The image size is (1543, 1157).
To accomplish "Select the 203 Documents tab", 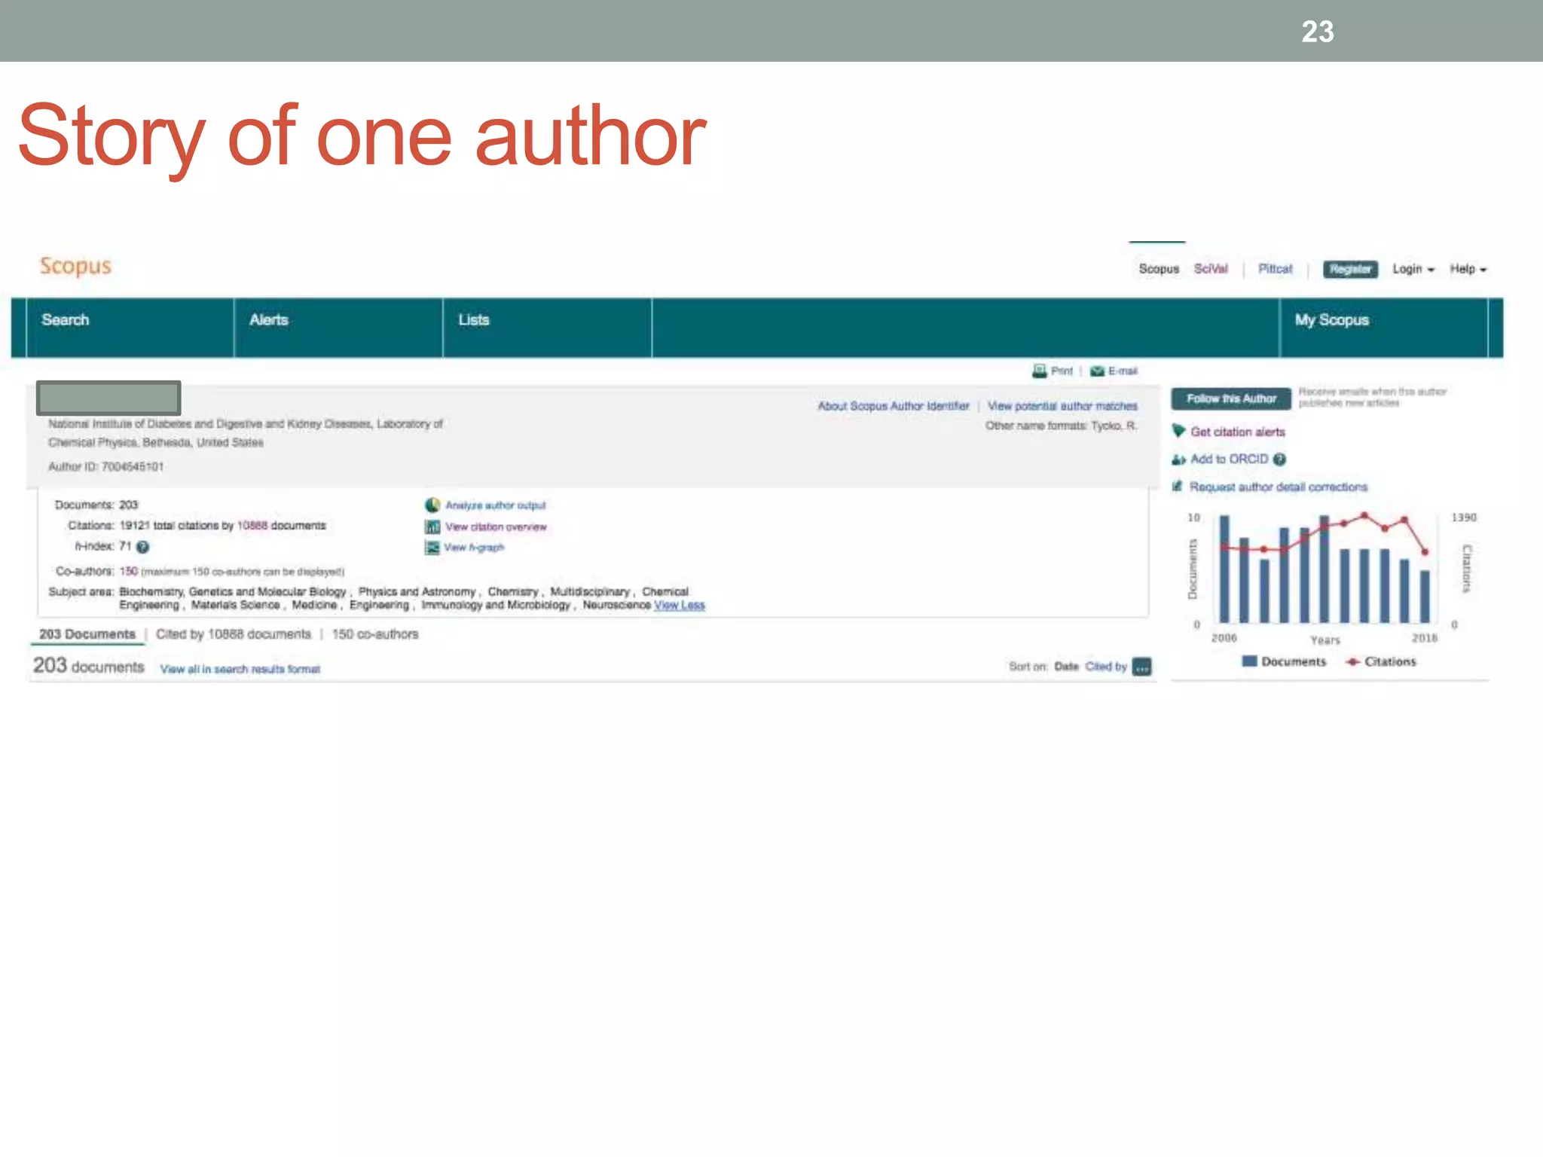I will (87, 634).
